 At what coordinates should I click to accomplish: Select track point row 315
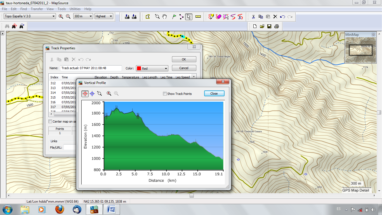(63, 97)
